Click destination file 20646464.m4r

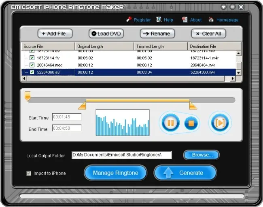(x=203, y=65)
